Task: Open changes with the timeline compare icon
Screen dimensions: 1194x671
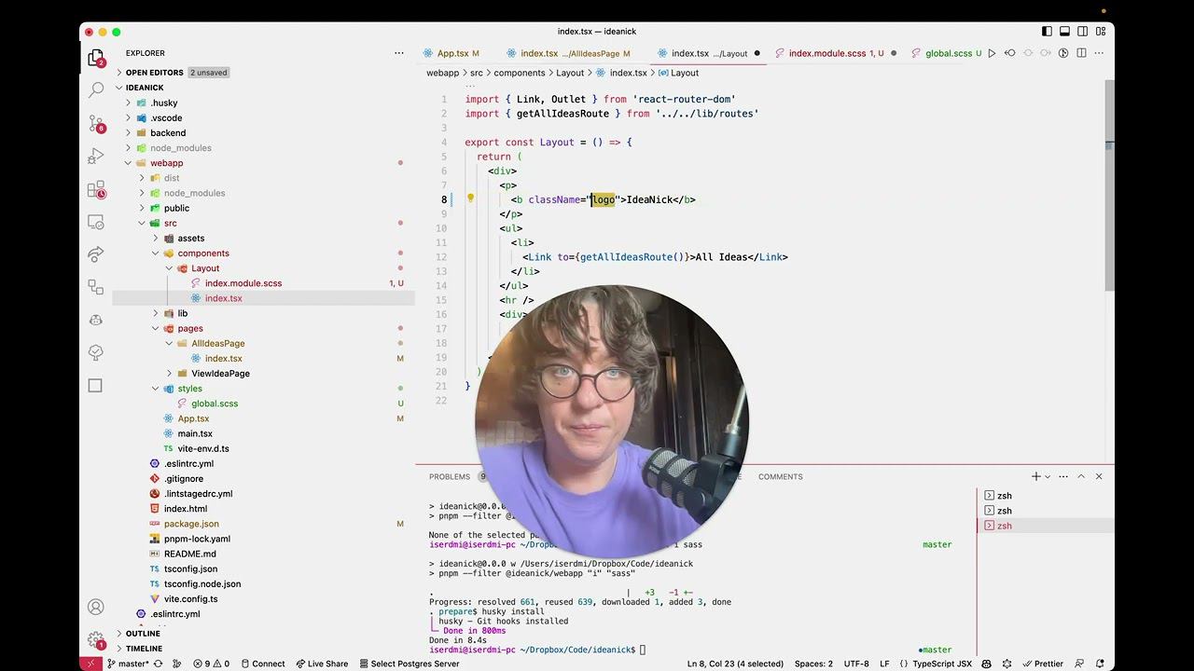Action: click(x=1009, y=53)
